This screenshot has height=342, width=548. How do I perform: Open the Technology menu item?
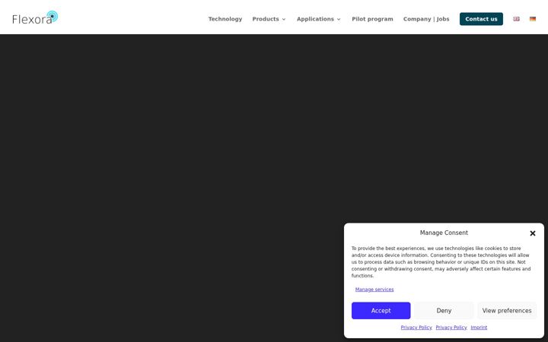[225, 19]
